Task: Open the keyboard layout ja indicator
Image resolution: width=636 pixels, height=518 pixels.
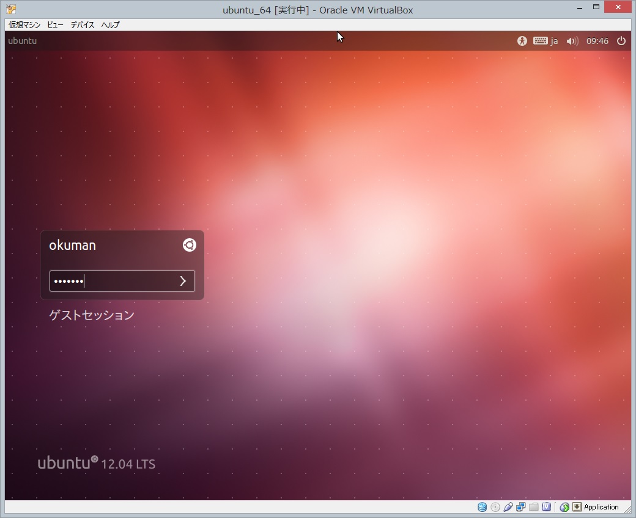Action: tap(545, 41)
